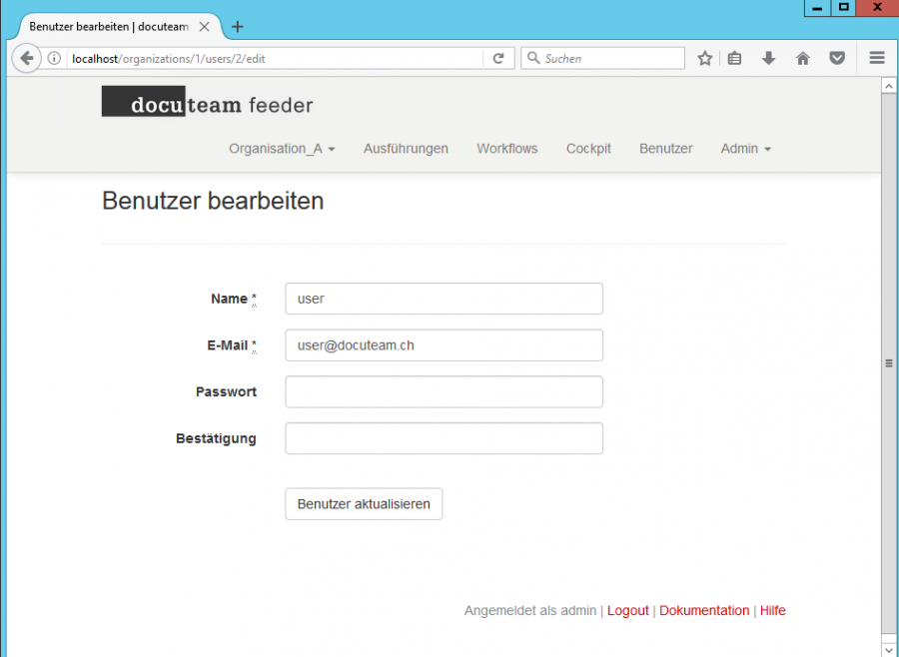Click the page info icon in address bar

pos(51,58)
